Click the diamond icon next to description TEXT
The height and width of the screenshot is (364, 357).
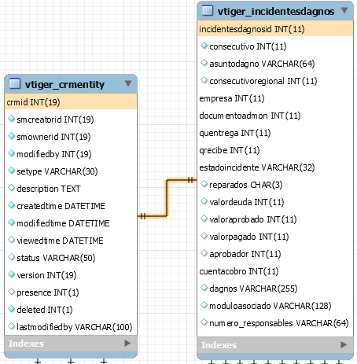pyautogui.click(x=11, y=188)
